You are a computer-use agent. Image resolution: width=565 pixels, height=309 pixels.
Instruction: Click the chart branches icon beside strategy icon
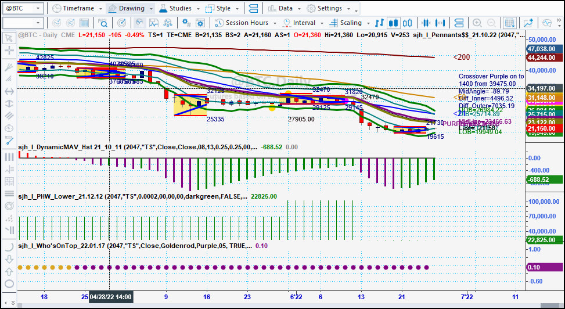[x=167, y=23]
